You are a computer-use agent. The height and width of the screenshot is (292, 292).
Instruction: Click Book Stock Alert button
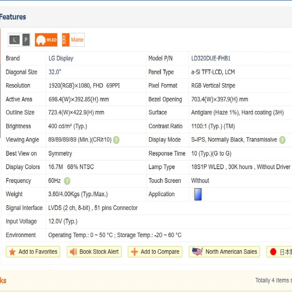tap(94, 252)
